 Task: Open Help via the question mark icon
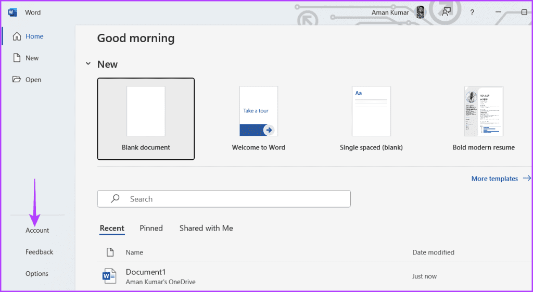pyautogui.click(x=472, y=12)
